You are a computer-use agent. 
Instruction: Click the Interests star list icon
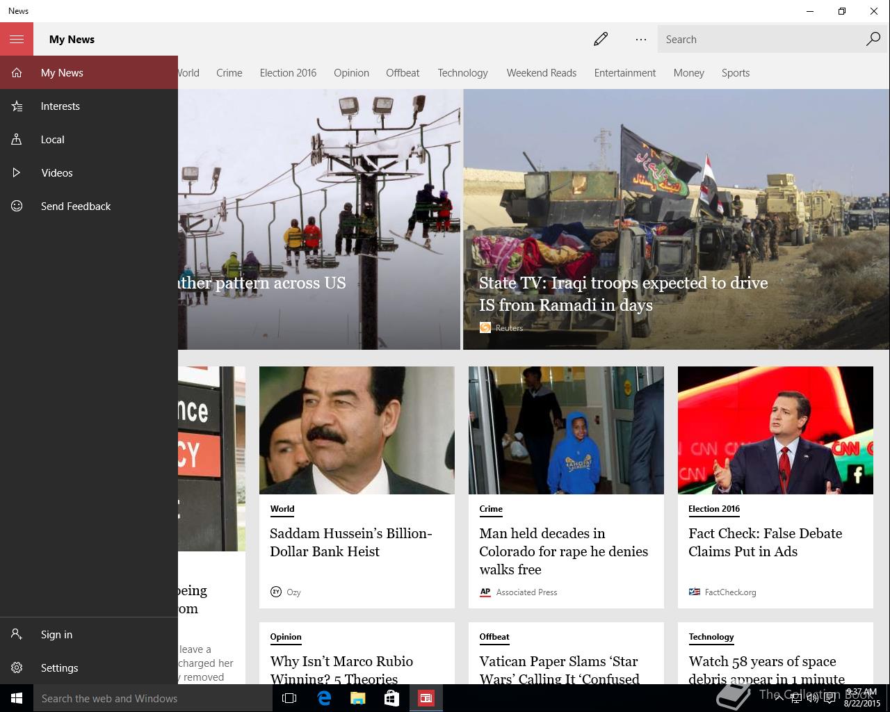[17, 106]
